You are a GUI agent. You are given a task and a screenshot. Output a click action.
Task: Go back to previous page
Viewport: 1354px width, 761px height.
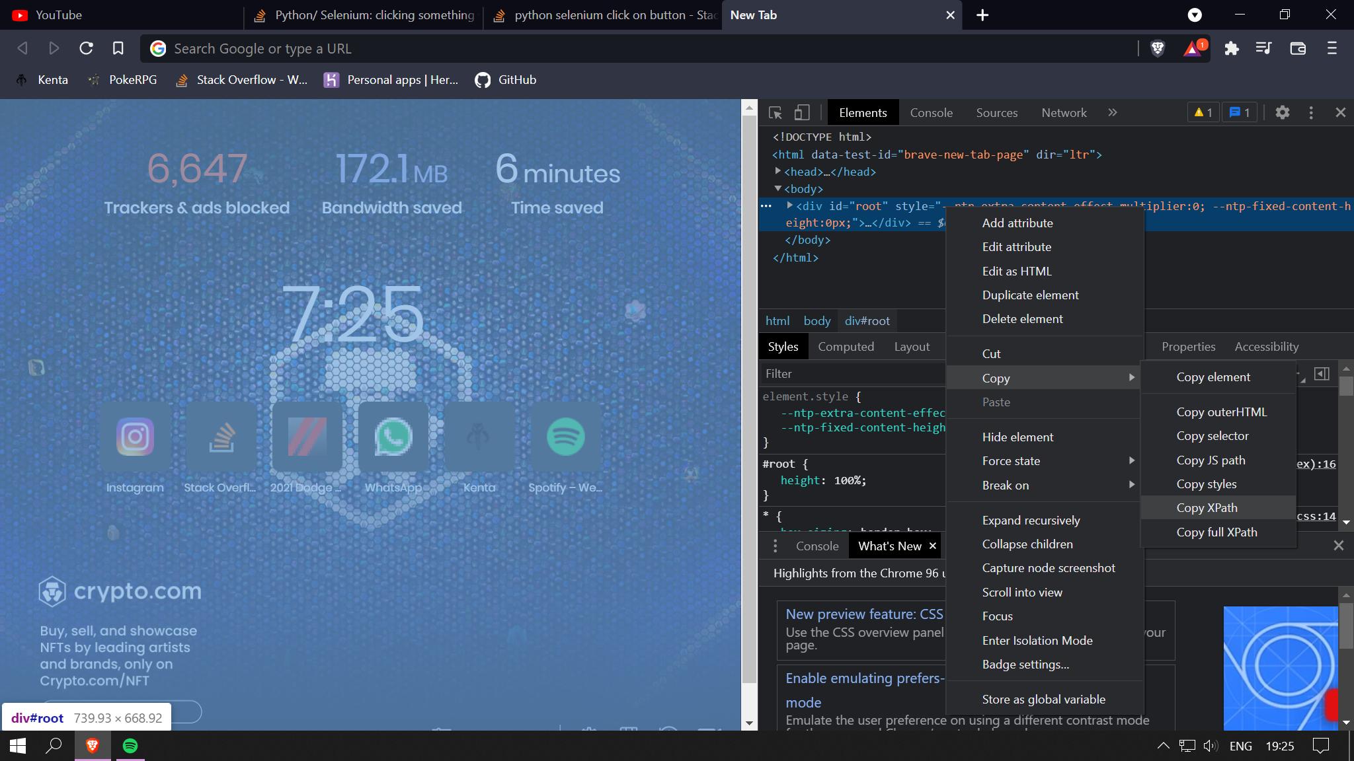[x=22, y=48]
